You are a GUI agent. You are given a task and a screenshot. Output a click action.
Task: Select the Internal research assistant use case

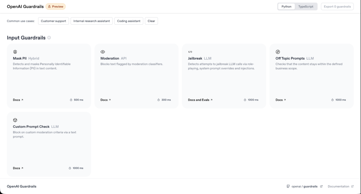click(92, 21)
